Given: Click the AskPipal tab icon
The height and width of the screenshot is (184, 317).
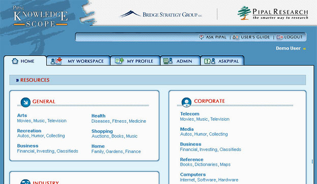Looking at the screenshot, I should [x=210, y=61].
